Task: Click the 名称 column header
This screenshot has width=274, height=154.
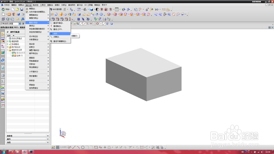Action: click(x=16, y=36)
